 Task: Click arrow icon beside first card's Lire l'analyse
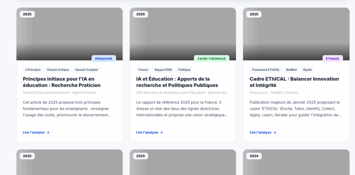click(48, 132)
